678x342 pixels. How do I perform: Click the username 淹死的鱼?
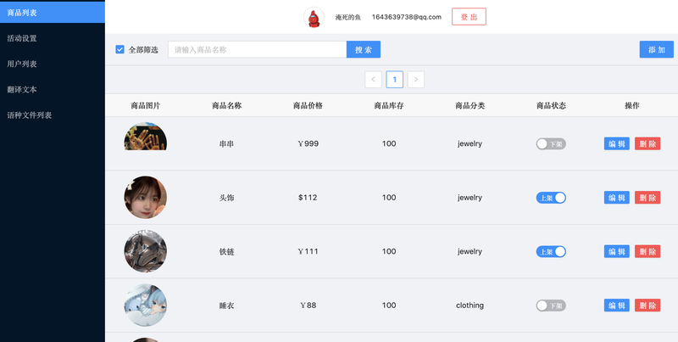point(348,17)
